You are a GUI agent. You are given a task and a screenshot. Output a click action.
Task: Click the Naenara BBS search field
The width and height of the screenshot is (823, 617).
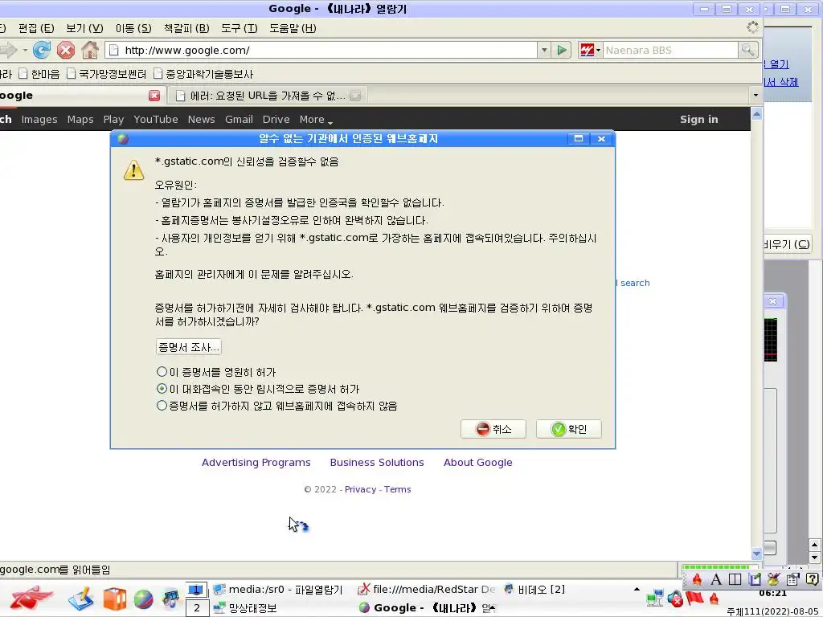[x=670, y=51]
